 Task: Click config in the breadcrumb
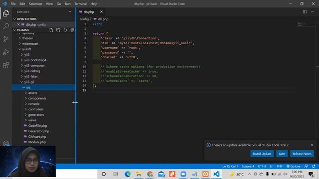[x=84, y=19]
